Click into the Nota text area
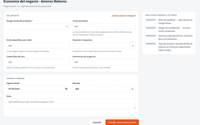The image size is (200, 125). (71, 104)
